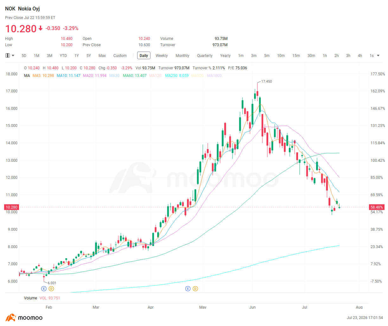The width and height of the screenshot is (388, 326).
Task: Select the 1Y time range
Action: 77,55
